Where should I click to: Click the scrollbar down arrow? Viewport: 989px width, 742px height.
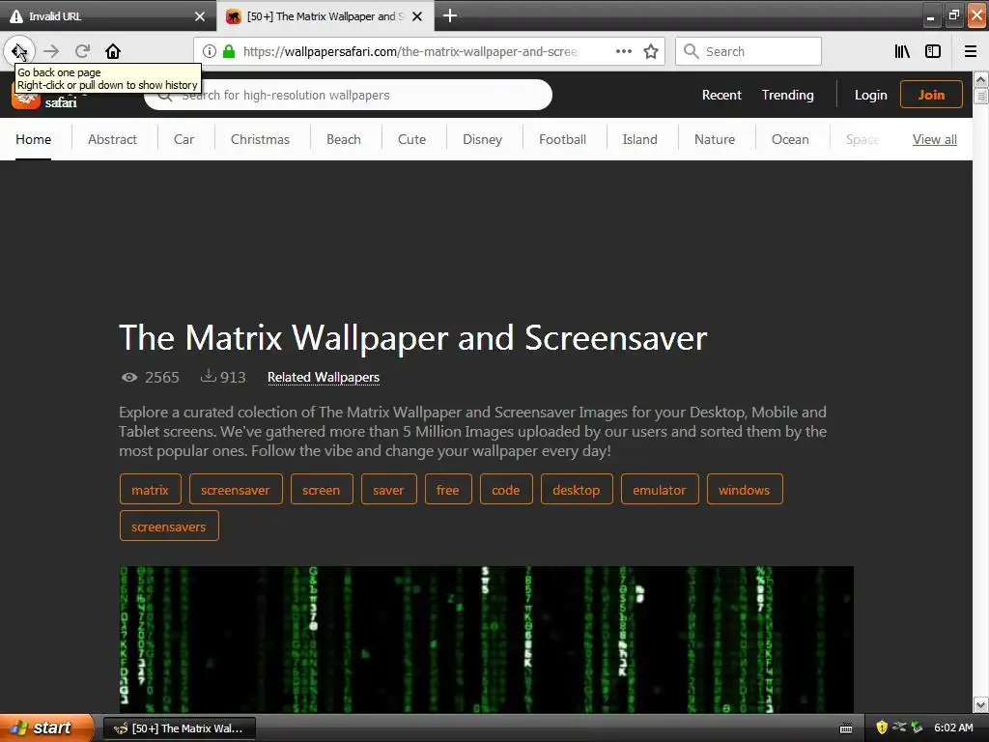coord(980,704)
